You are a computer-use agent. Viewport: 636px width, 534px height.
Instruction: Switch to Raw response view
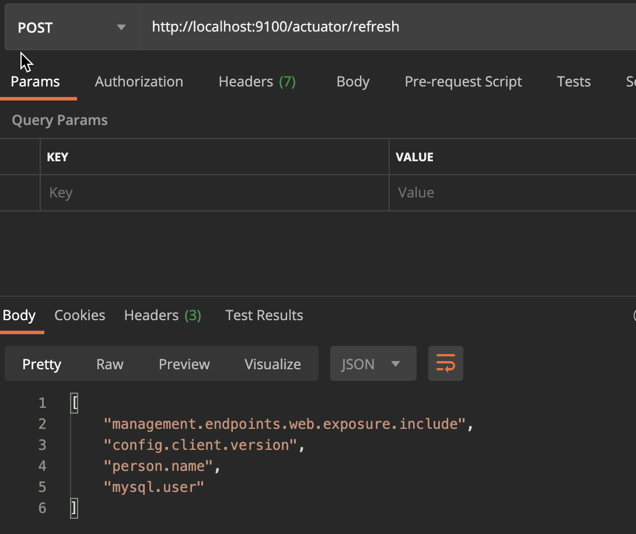coord(110,364)
